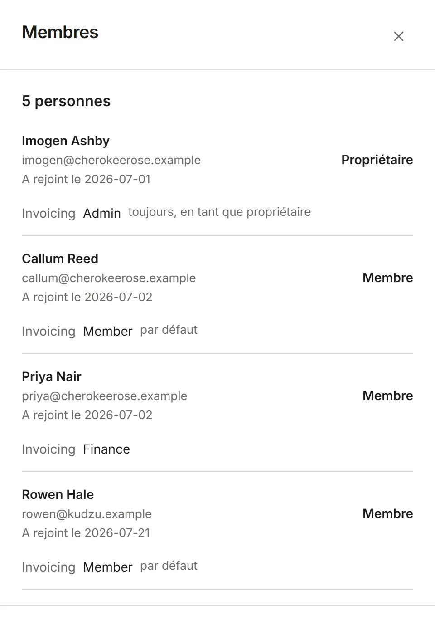Change Priya Nair's Finance invoicing role
Screen dimensions: 435x635
click(x=106, y=449)
